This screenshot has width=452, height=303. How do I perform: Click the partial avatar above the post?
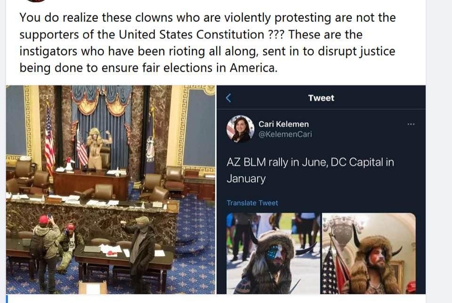point(36,1)
